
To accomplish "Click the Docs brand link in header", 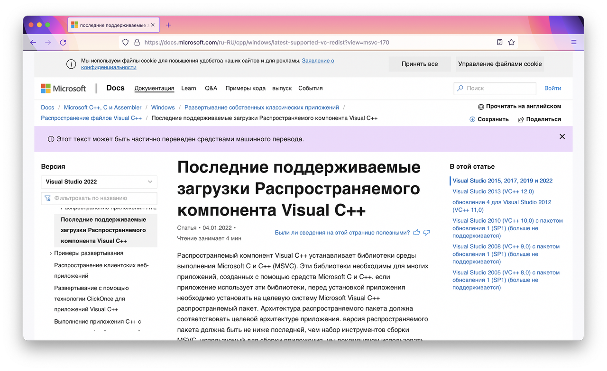I will (x=115, y=88).
